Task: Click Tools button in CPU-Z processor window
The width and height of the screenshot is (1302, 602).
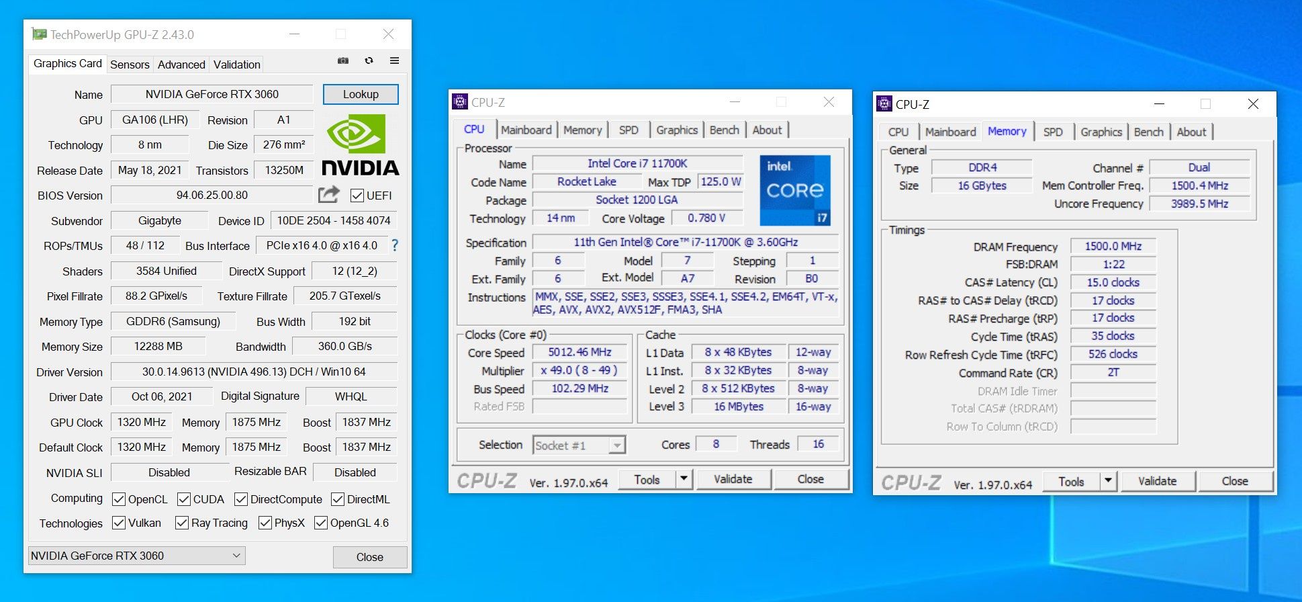Action: pos(647,479)
